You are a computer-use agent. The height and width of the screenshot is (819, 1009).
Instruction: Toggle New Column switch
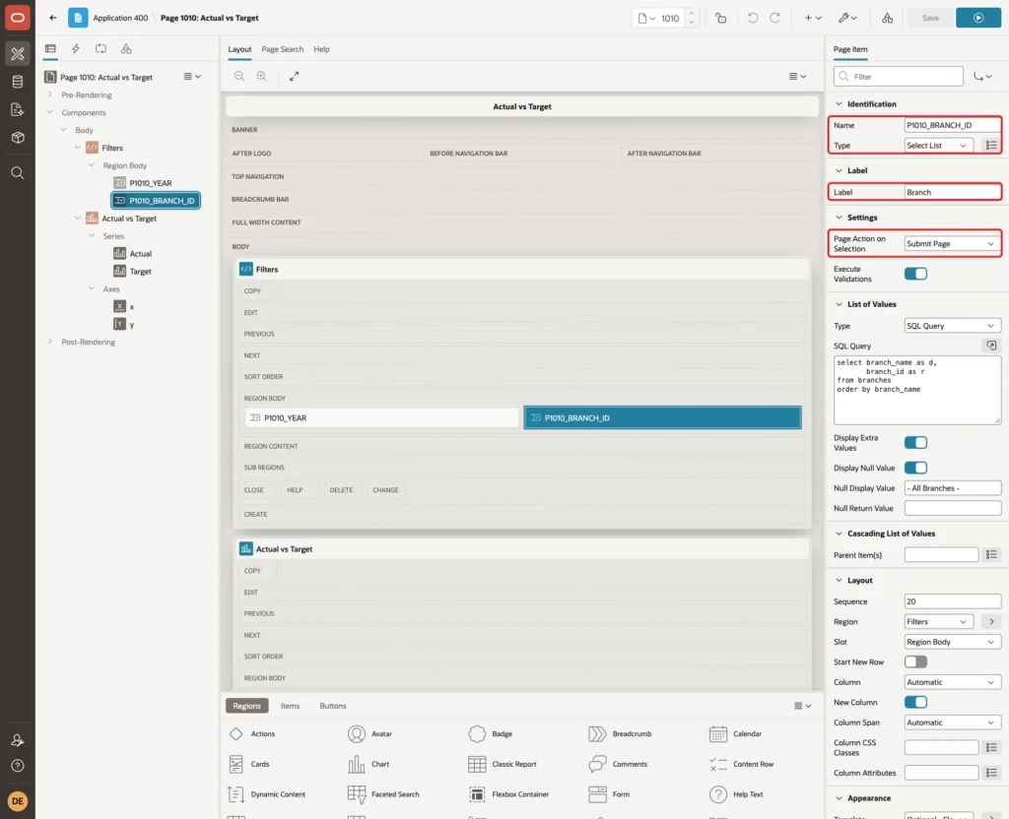pos(915,702)
